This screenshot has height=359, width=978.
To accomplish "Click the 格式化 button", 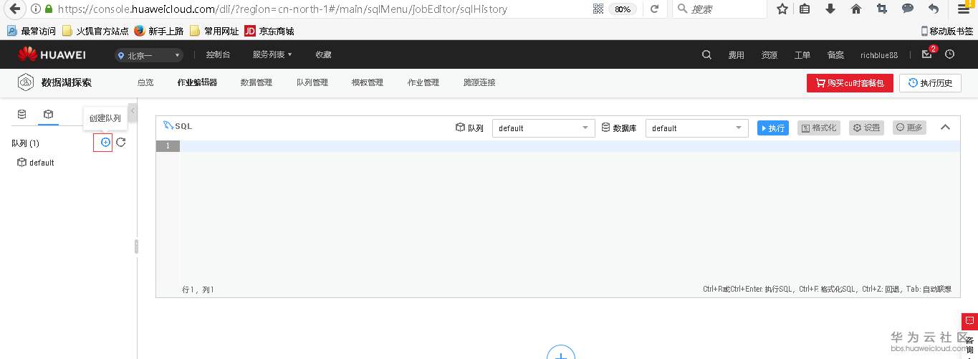I will [x=818, y=128].
